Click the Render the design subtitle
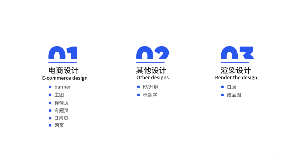 [x=236, y=78]
